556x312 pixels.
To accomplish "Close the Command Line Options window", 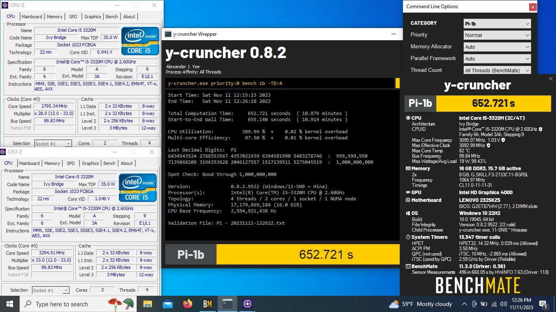I will (532, 7).
